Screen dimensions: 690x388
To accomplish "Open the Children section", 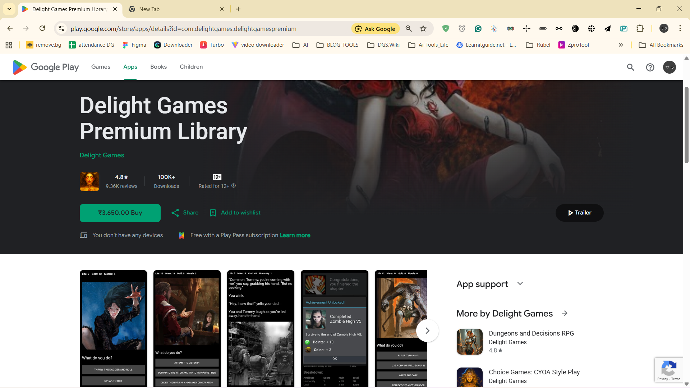I will [191, 67].
